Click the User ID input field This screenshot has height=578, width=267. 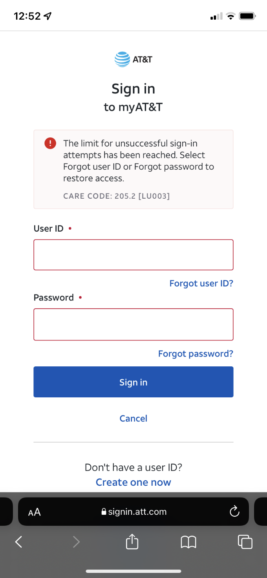(133, 254)
